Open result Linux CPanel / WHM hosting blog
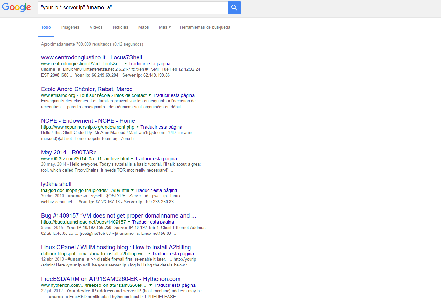 pos(119,247)
